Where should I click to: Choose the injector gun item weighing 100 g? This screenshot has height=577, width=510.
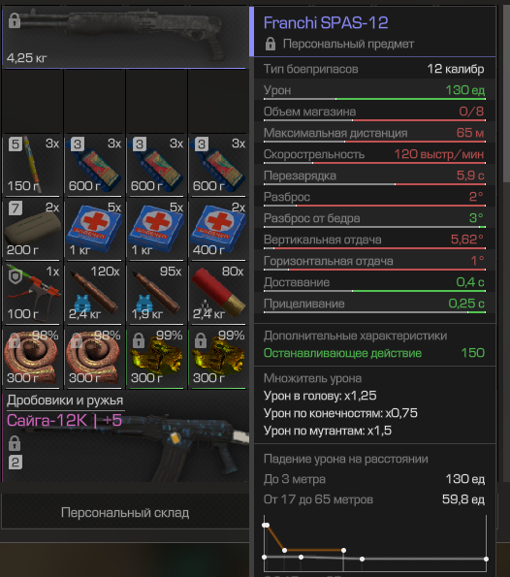32,293
